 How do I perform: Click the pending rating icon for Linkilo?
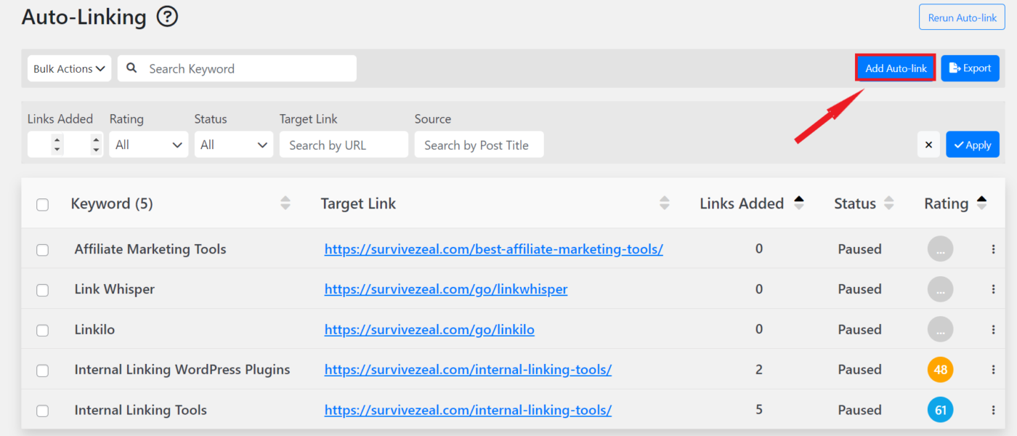(x=940, y=329)
